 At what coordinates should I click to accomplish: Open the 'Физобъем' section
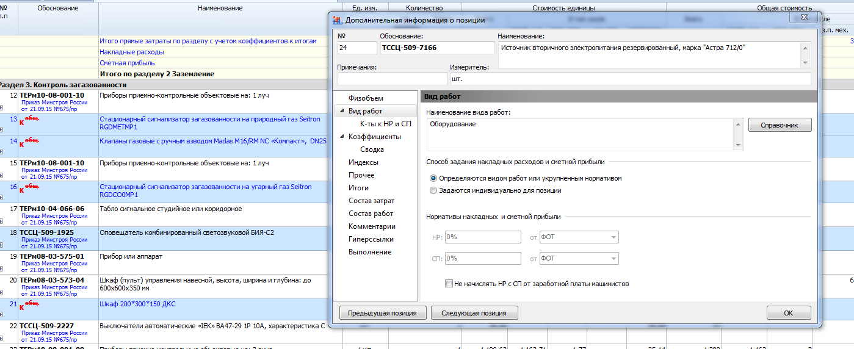point(366,98)
